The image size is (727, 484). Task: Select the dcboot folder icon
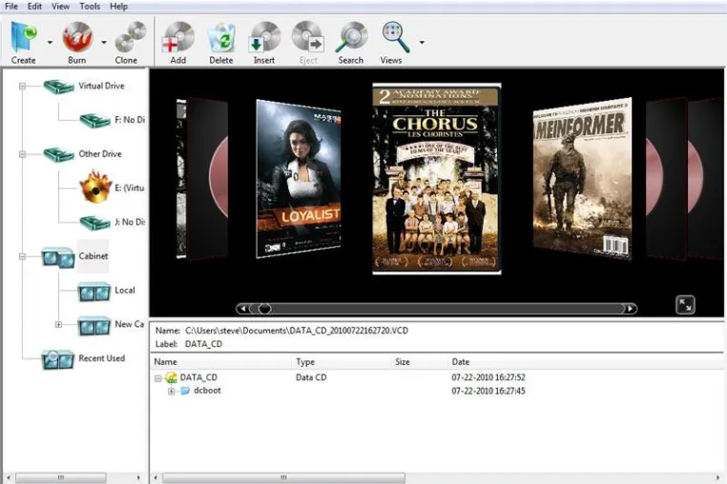pos(185,391)
